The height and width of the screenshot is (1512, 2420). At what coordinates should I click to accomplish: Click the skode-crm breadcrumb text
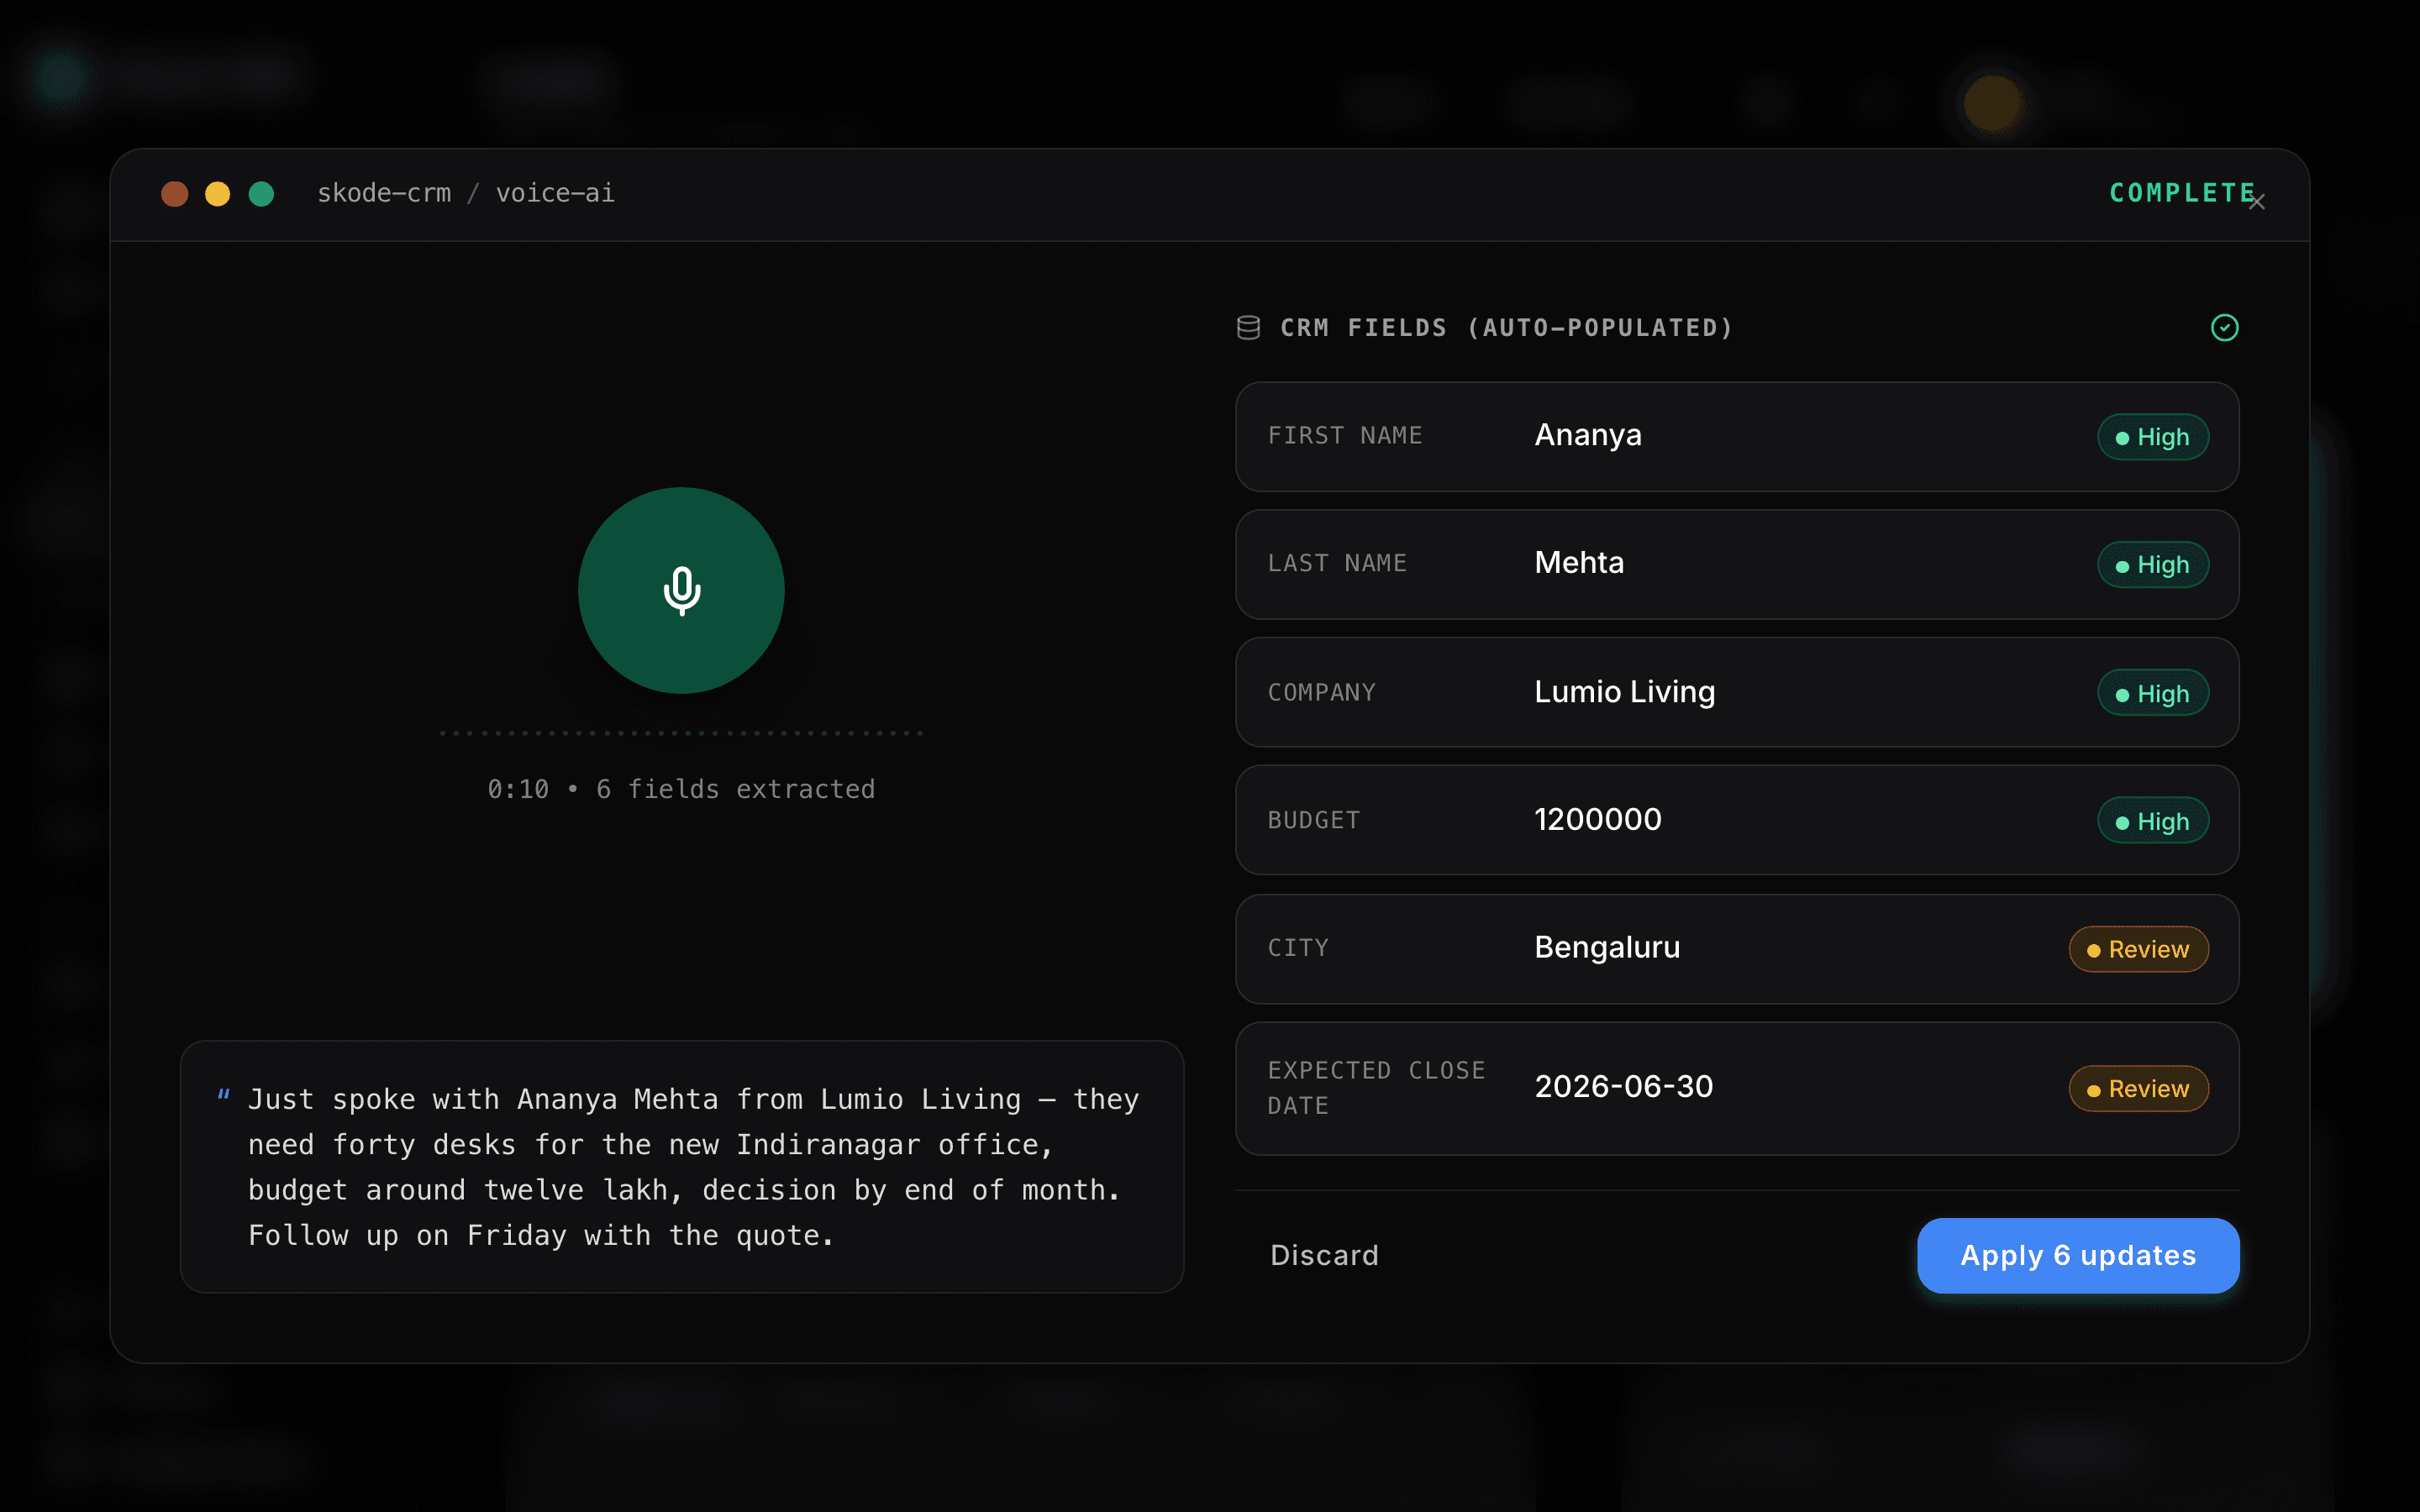click(384, 193)
